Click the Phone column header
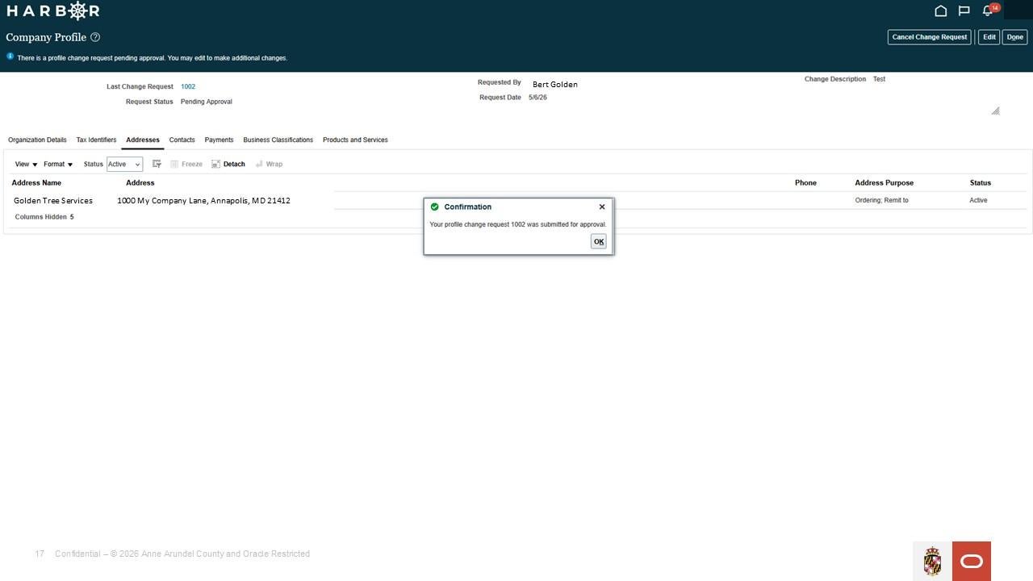This screenshot has width=1033, height=581. click(805, 182)
